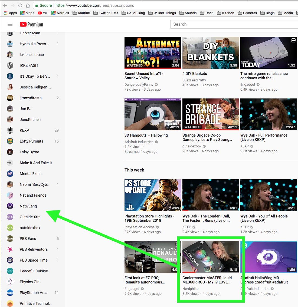
Task: Open 4 DIY Blankets video title
Action: click(195, 74)
